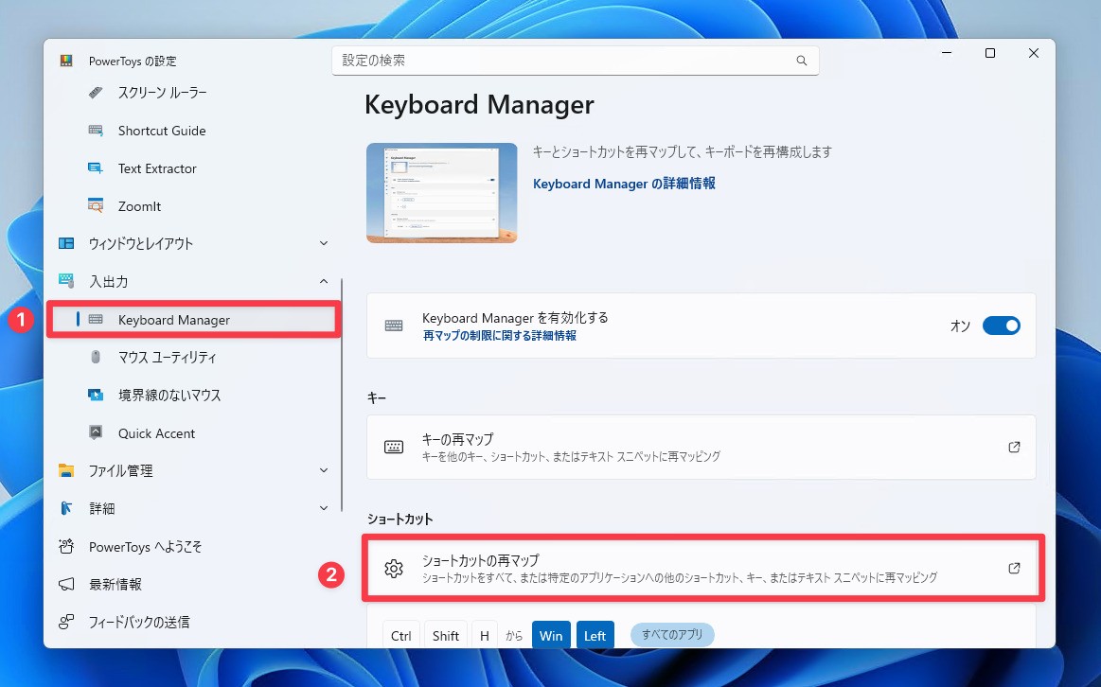Screen dimensions: 1101x687
Task: Click the 境界線のないマウス icon
Action: pos(96,396)
